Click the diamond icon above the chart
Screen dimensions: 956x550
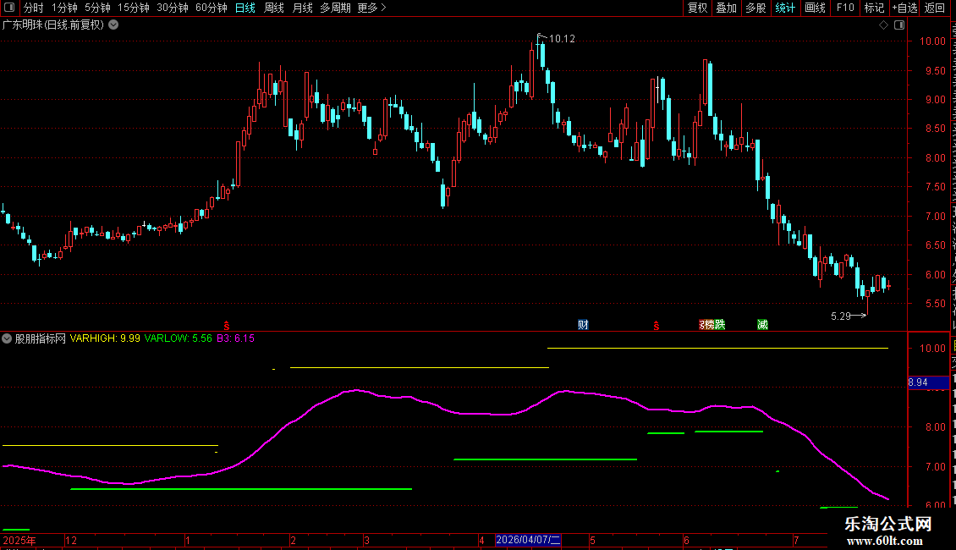(883, 25)
